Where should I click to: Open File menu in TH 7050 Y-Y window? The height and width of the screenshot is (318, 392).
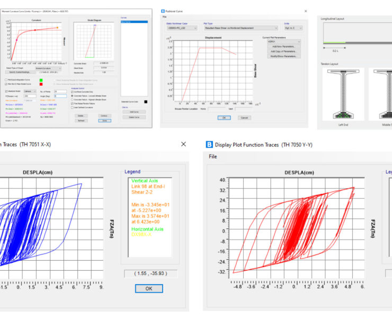pyautogui.click(x=213, y=156)
